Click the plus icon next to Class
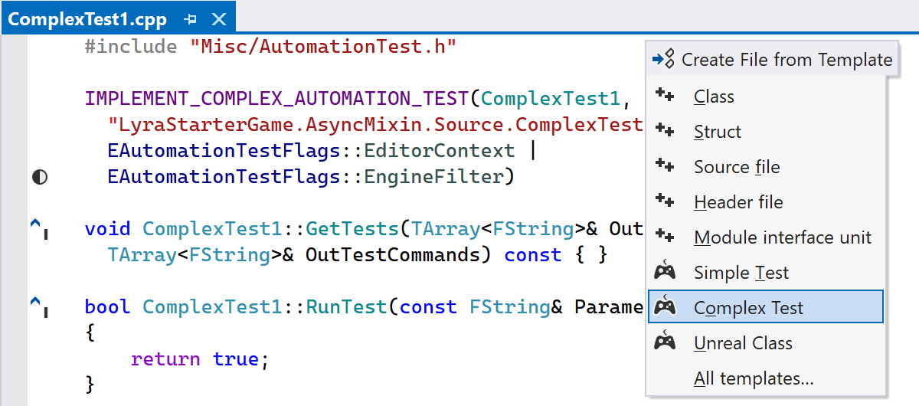Viewport: 919px width, 406px height. pyautogui.click(x=665, y=96)
